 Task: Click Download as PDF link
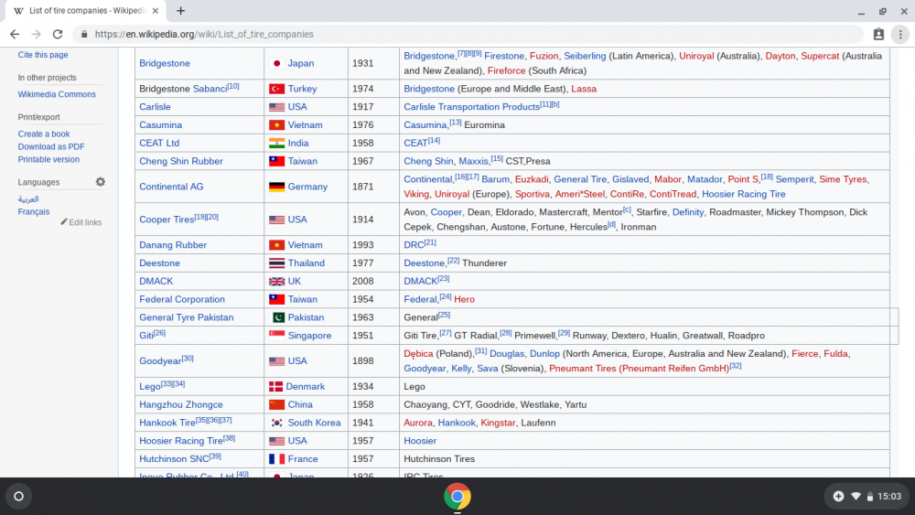pyautogui.click(x=50, y=147)
